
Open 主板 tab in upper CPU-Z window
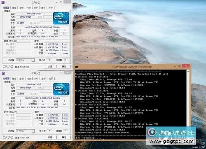(x=21, y=8)
